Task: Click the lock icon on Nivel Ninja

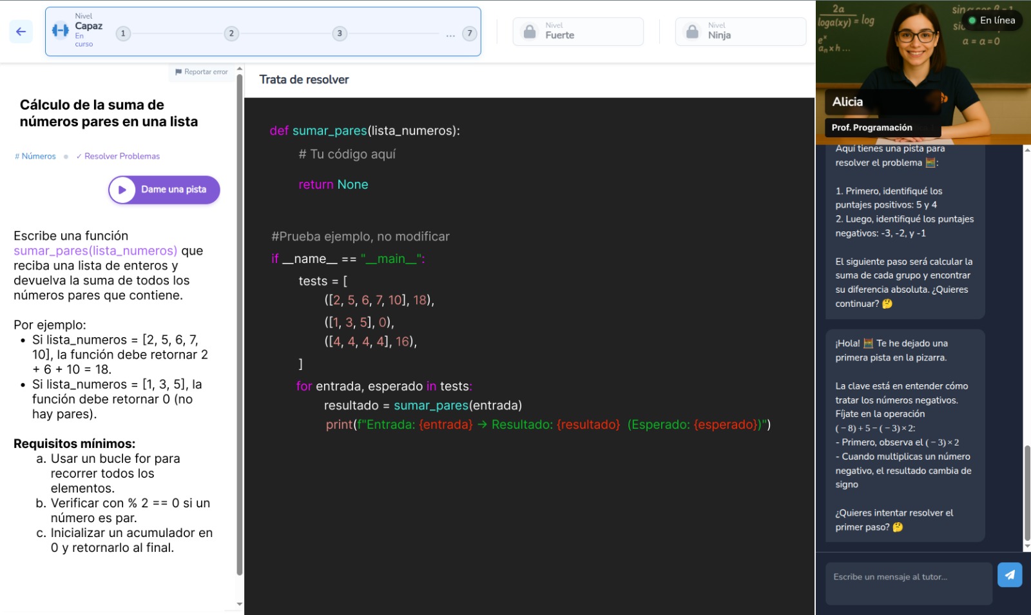Action: pos(692,32)
